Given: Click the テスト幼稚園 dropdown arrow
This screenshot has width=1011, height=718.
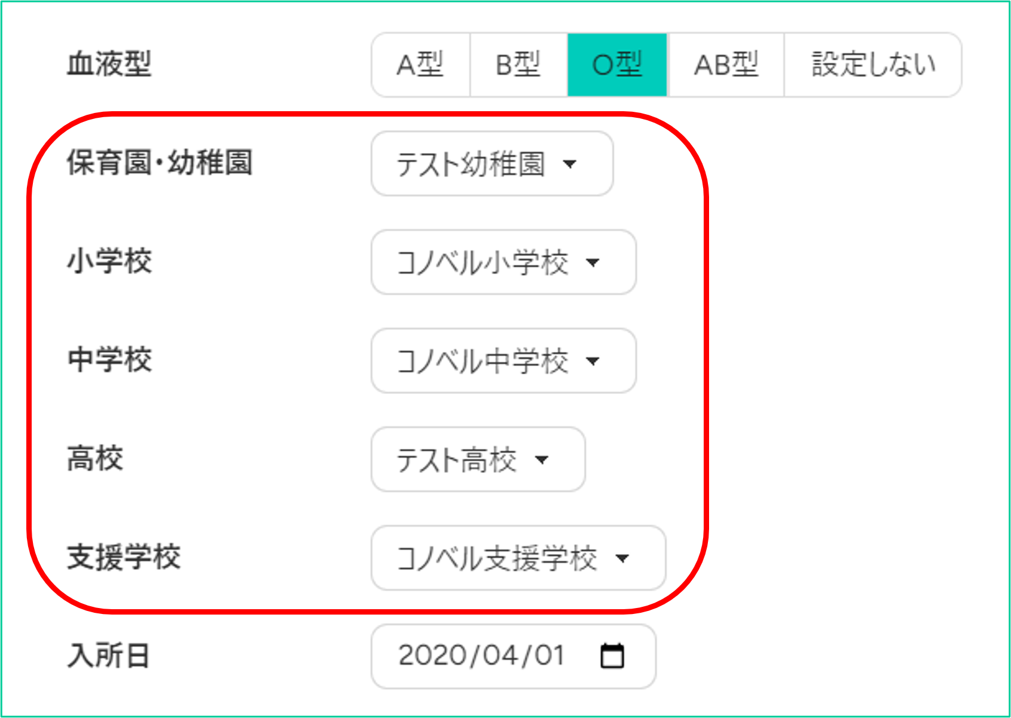Looking at the screenshot, I should click(570, 164).
